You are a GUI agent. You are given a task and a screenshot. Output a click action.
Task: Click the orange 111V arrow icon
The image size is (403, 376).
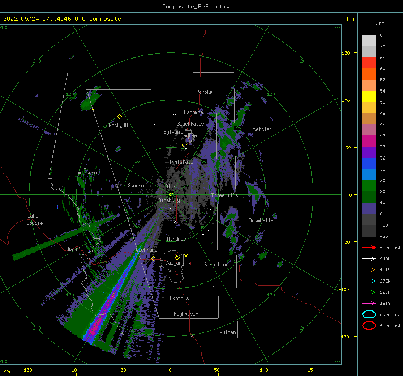369,270
